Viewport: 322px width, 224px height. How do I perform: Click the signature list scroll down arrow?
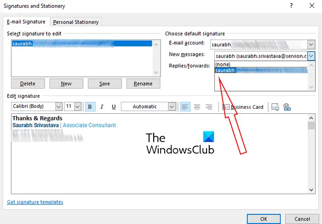[156, 72]
